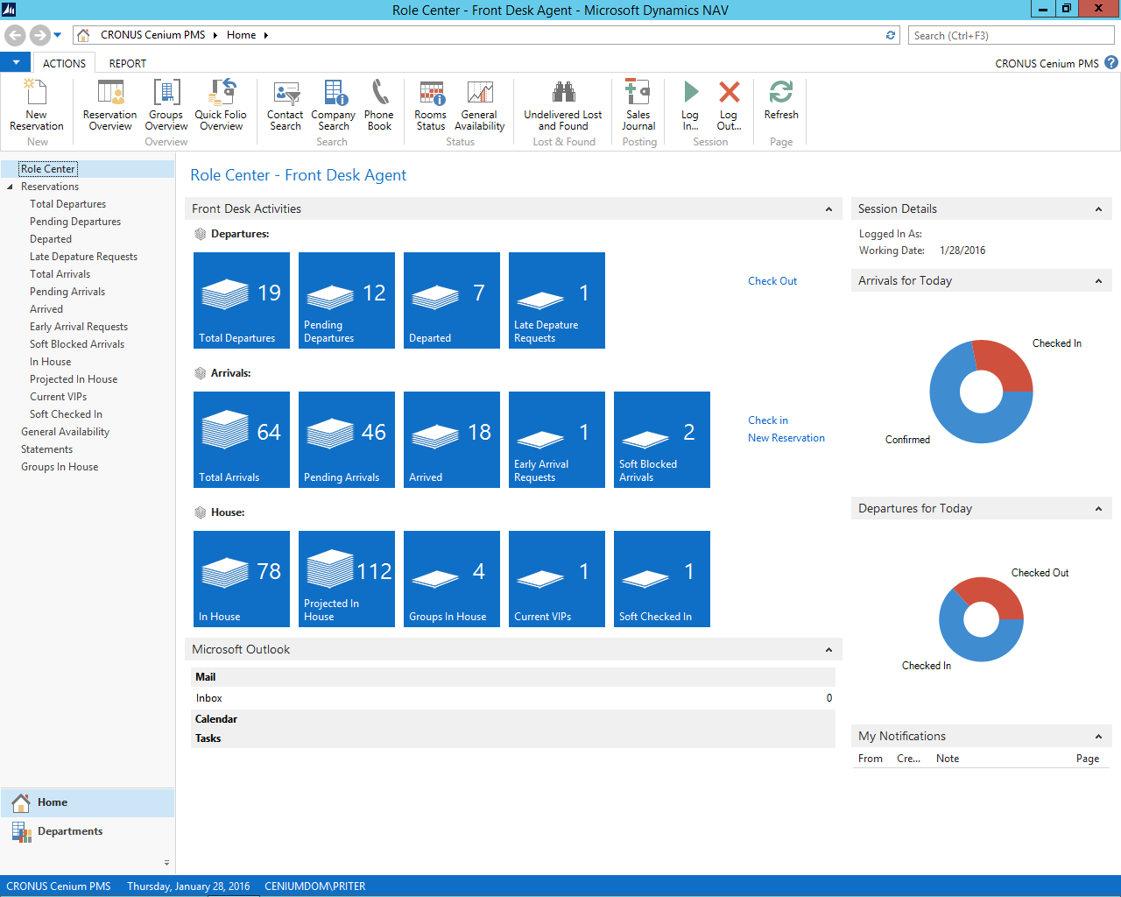Open Rooms Status
The image size is (1121, 897).
pos(430,105)
